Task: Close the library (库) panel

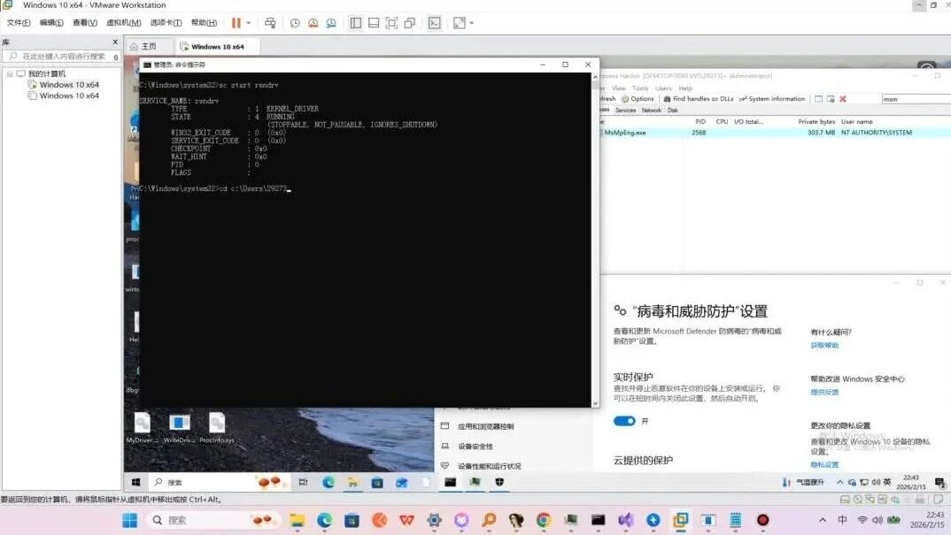Action: pyautogui.click(x=115, y=42)
